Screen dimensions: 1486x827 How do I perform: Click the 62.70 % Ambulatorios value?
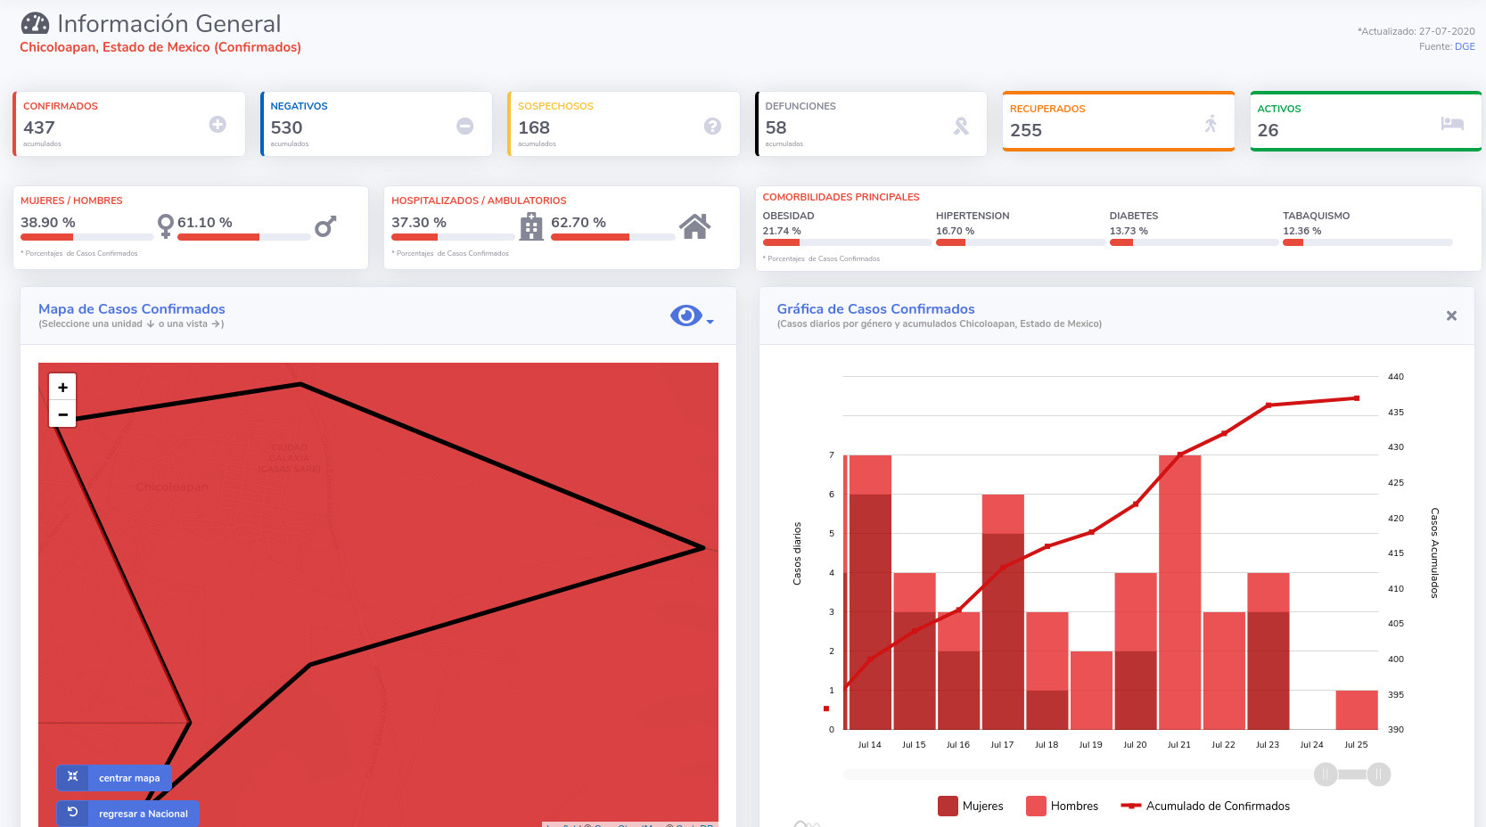(x=579, y=222)
